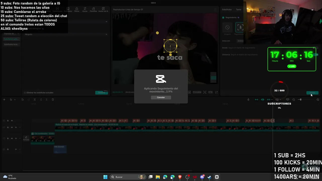Open the Avatar de IA tool
The height and width of the screenshot is (181, 322).
coord(103,10)
